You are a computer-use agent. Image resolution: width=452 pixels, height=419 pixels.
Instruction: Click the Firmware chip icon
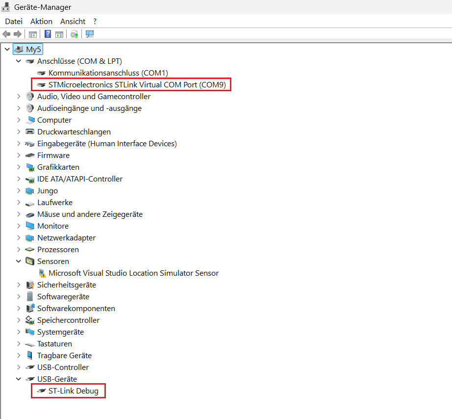click(x=30, y=155)
